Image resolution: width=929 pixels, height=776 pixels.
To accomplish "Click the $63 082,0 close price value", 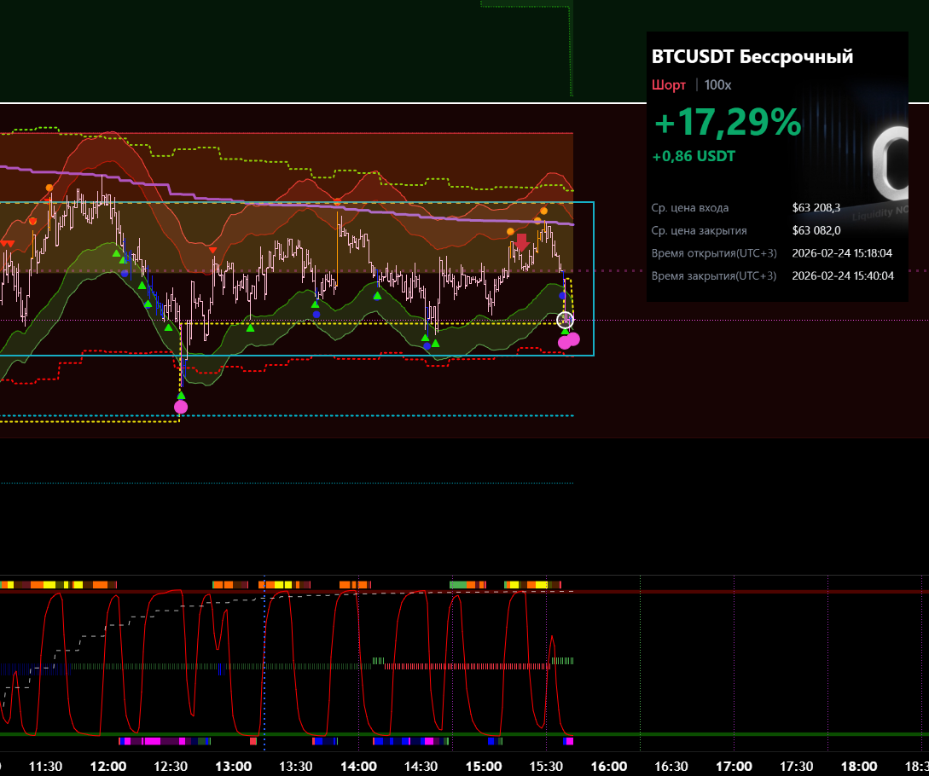I will click(x=816, y=230).
